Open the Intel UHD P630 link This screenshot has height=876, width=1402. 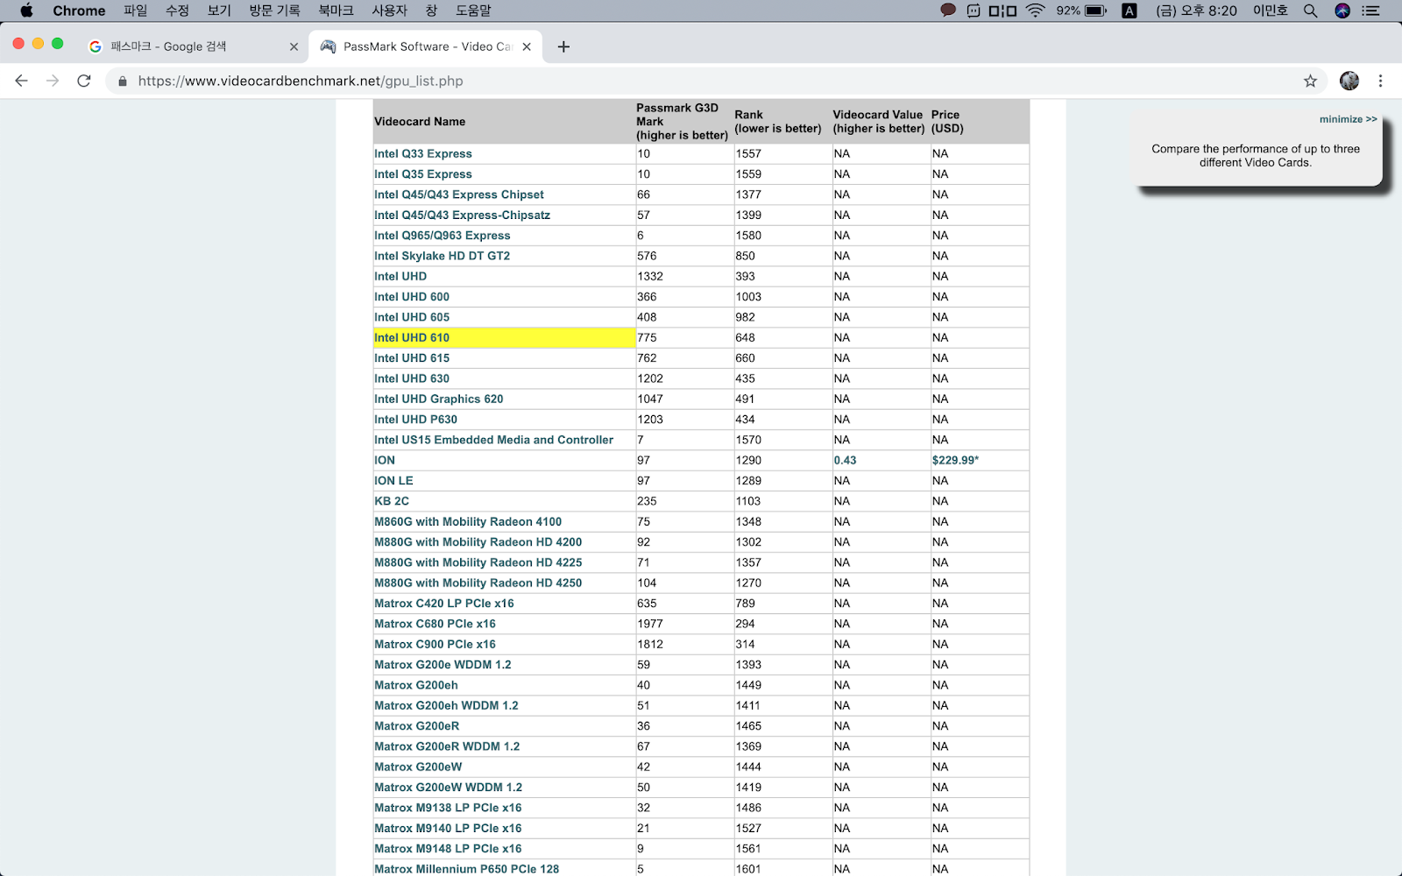[415, 420]
